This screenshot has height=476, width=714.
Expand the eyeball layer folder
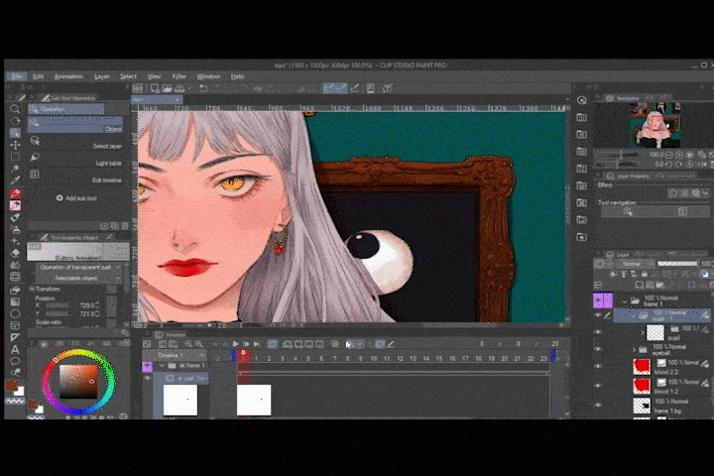(634, 349)
